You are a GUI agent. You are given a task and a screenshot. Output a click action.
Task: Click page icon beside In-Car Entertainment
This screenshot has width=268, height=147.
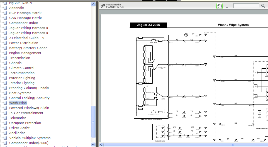(x=6, y=113)
